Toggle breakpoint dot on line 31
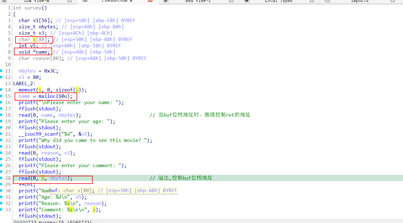 click(x=2, y=197)
